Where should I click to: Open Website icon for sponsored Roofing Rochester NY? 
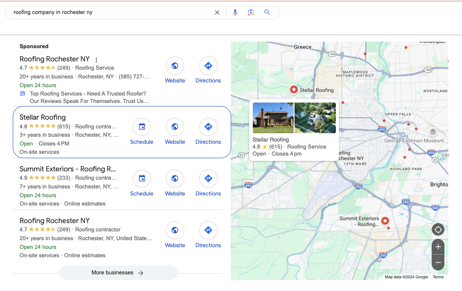(x=175, y=66)
